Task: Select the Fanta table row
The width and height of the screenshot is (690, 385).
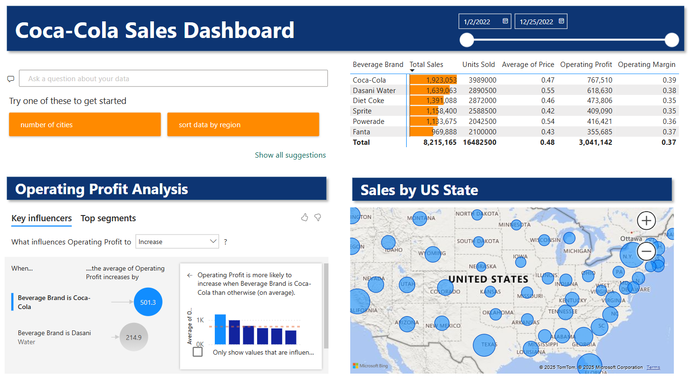Action: pos(515,132)
